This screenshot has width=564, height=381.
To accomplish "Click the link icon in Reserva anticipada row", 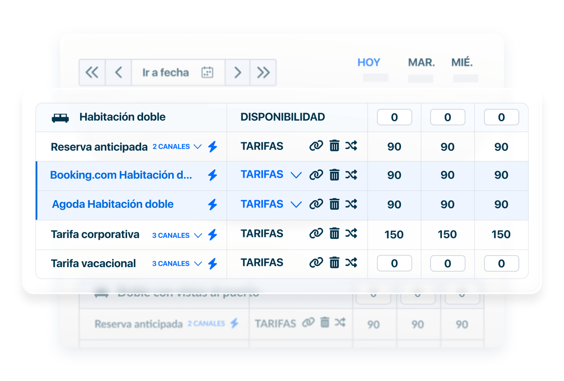I will [x=316, y=146].
